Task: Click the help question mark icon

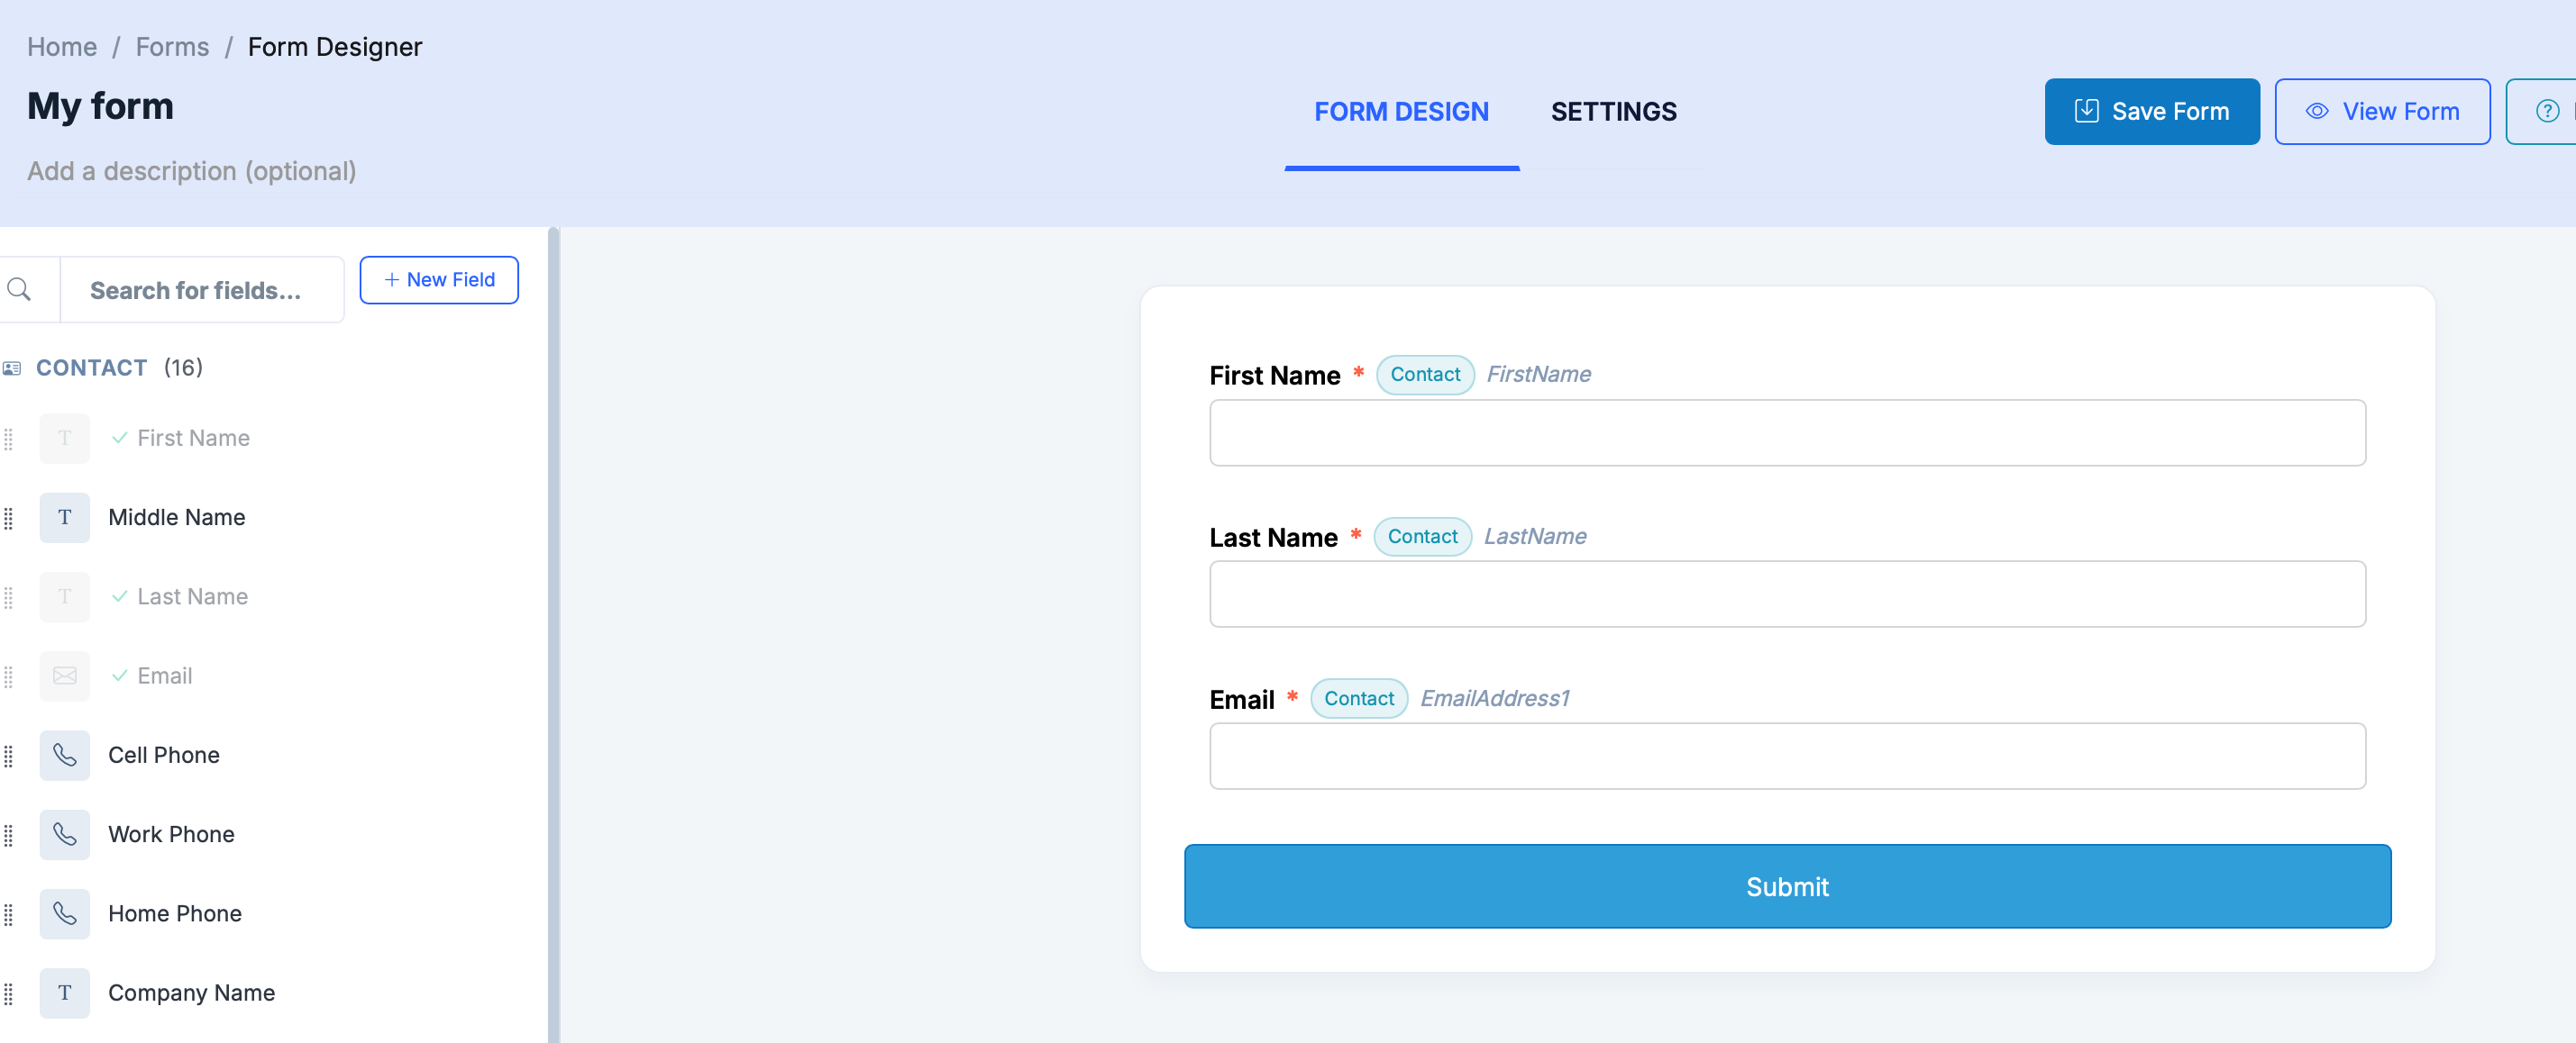Action: [x=2546, y=111]
